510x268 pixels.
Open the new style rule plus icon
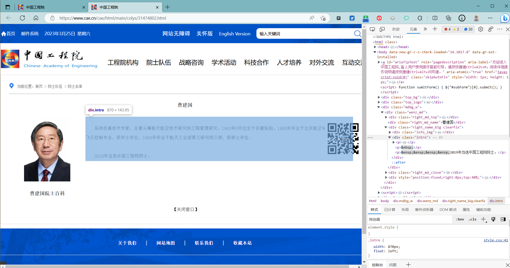click(x=483, y=219)
